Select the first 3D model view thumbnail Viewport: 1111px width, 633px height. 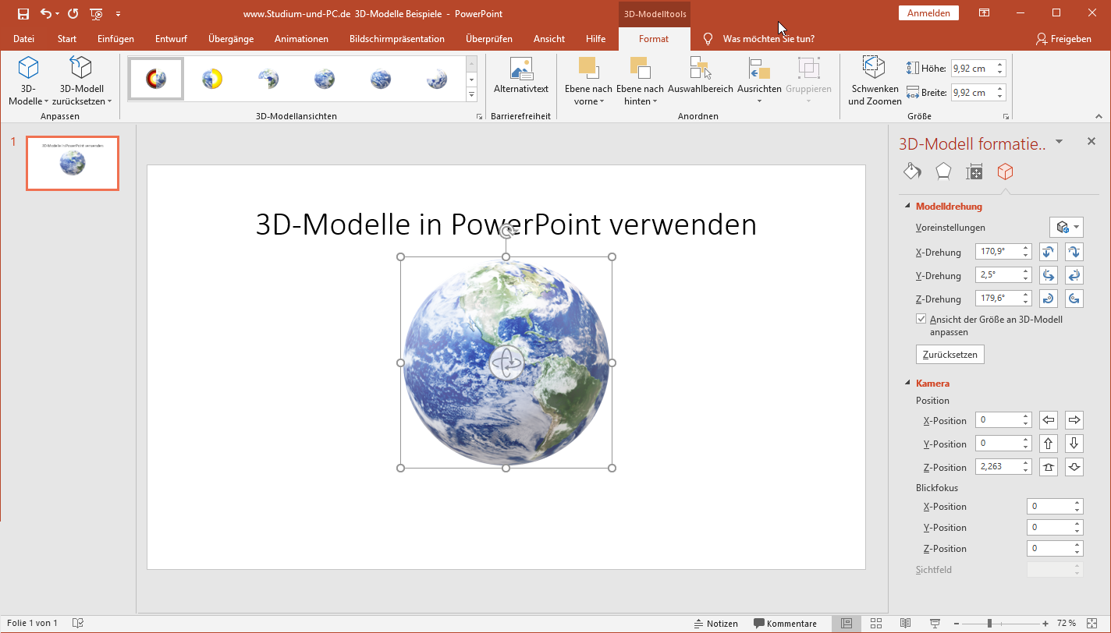point(157,78)
